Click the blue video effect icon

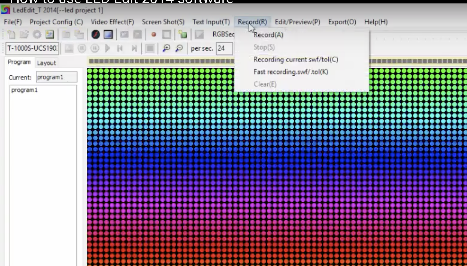(107, 34)
